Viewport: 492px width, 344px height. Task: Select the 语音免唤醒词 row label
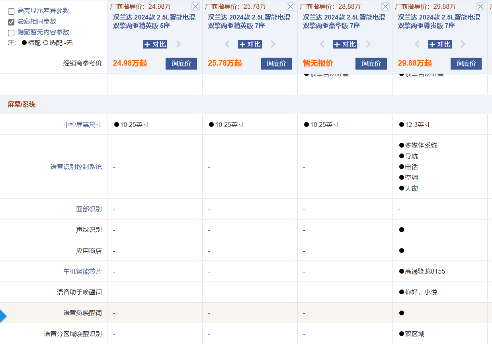click(x=82, y=313)
